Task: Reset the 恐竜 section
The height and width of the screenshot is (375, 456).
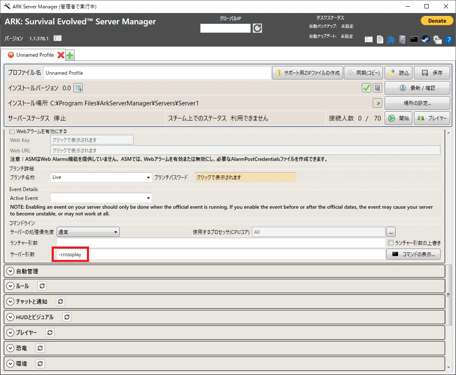Action: click(40, 348)
